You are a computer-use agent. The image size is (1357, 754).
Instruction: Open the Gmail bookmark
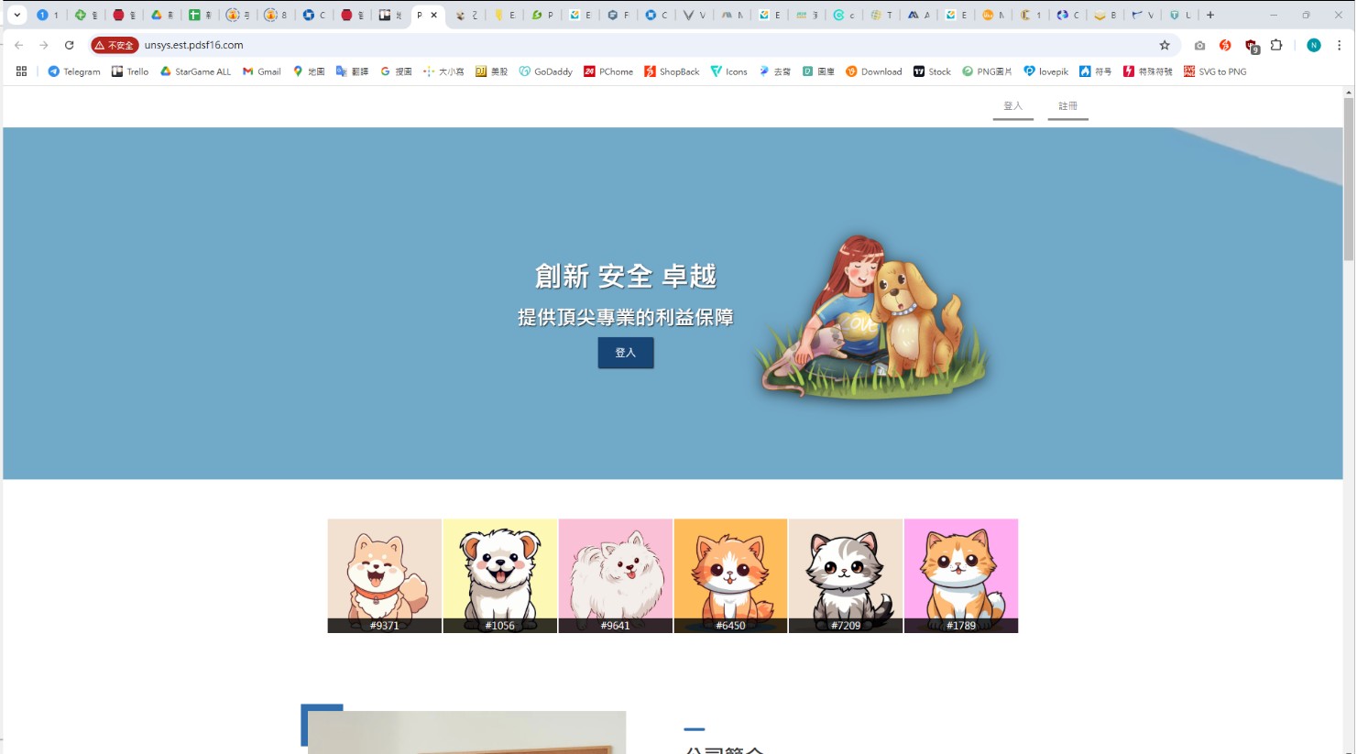(262, 71)
